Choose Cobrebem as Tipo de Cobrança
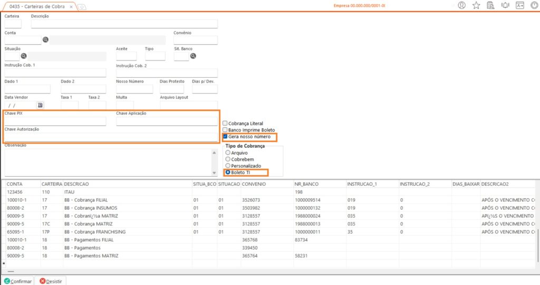The image size is (540, 285). pos(228,159)
